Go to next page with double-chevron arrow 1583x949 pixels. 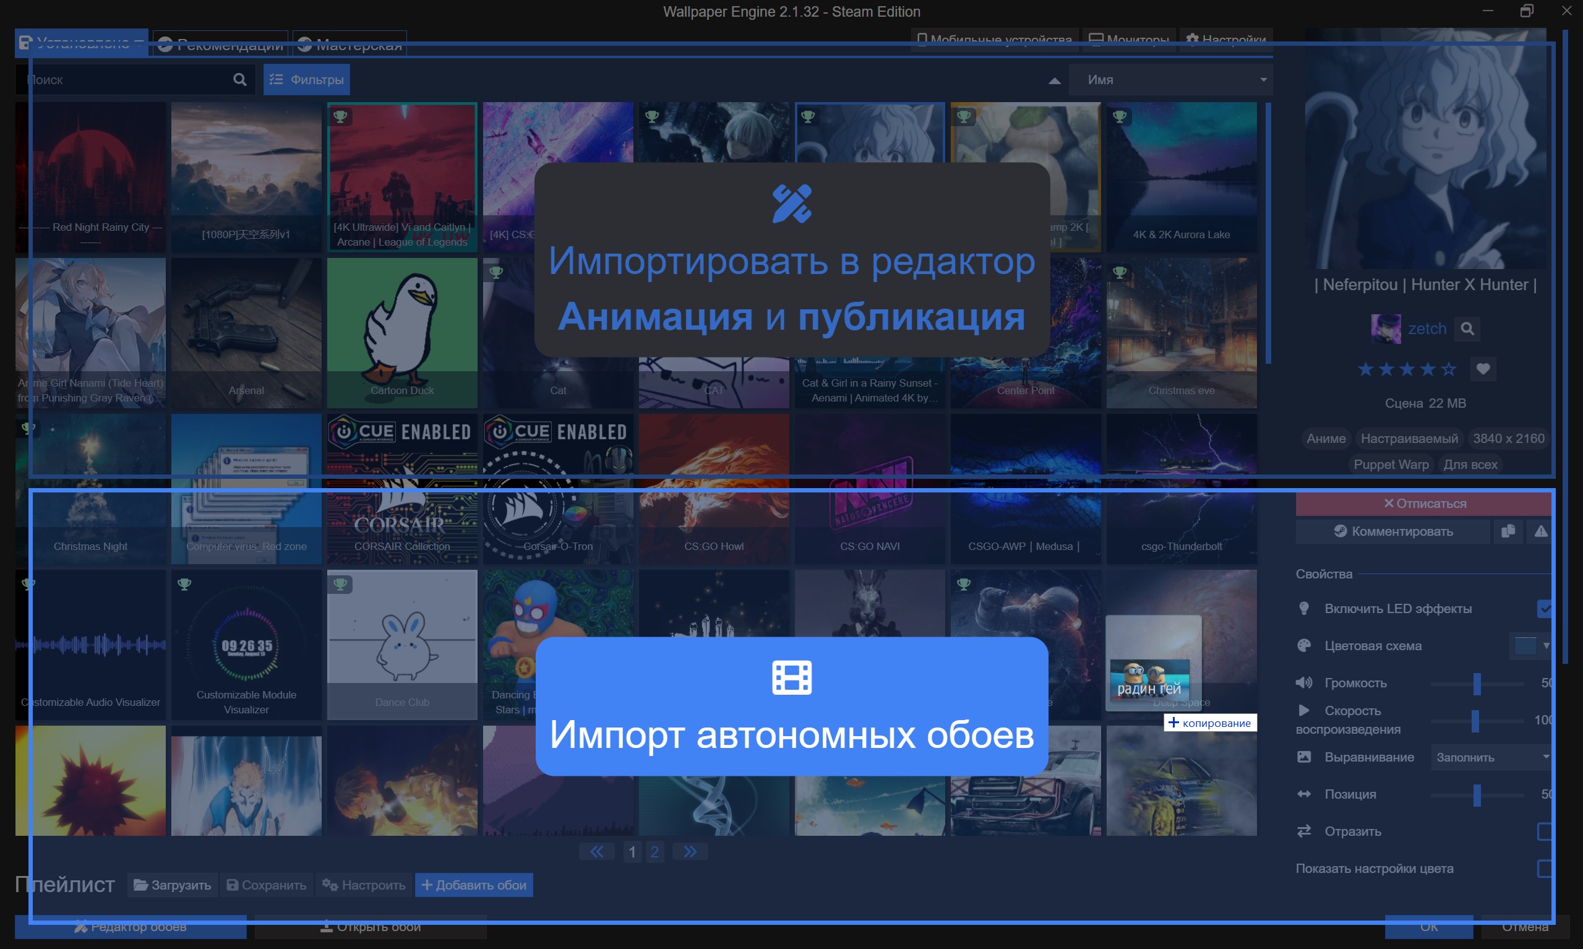(690, 852)
